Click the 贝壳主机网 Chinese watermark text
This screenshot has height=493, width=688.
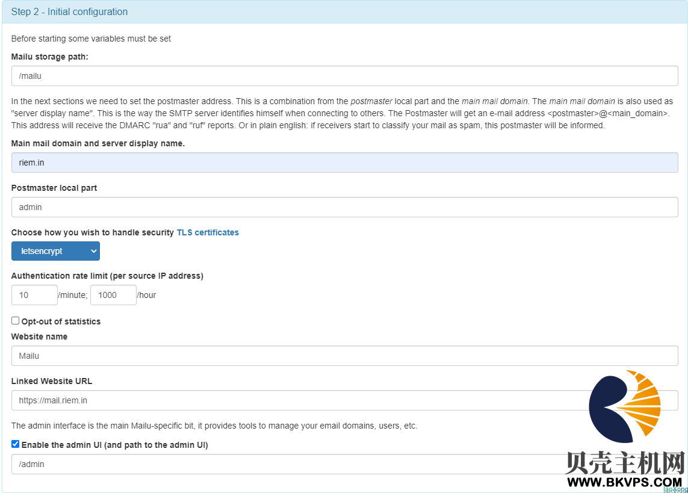pyautogui.click(x=625, y=462)
